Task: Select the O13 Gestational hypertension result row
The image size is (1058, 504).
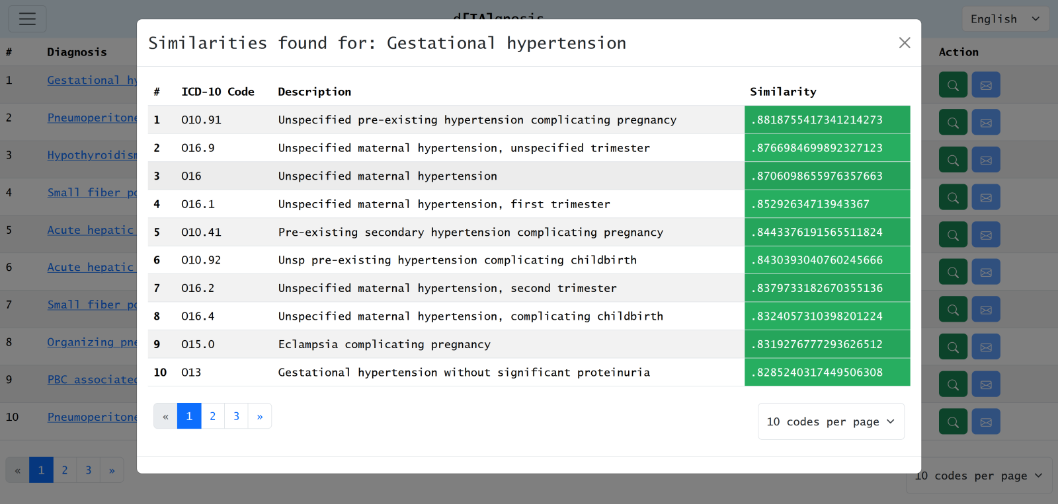Action: 463,373
